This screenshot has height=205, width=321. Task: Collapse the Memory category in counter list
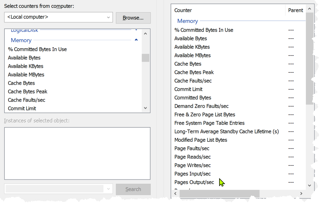click(136, 40)
